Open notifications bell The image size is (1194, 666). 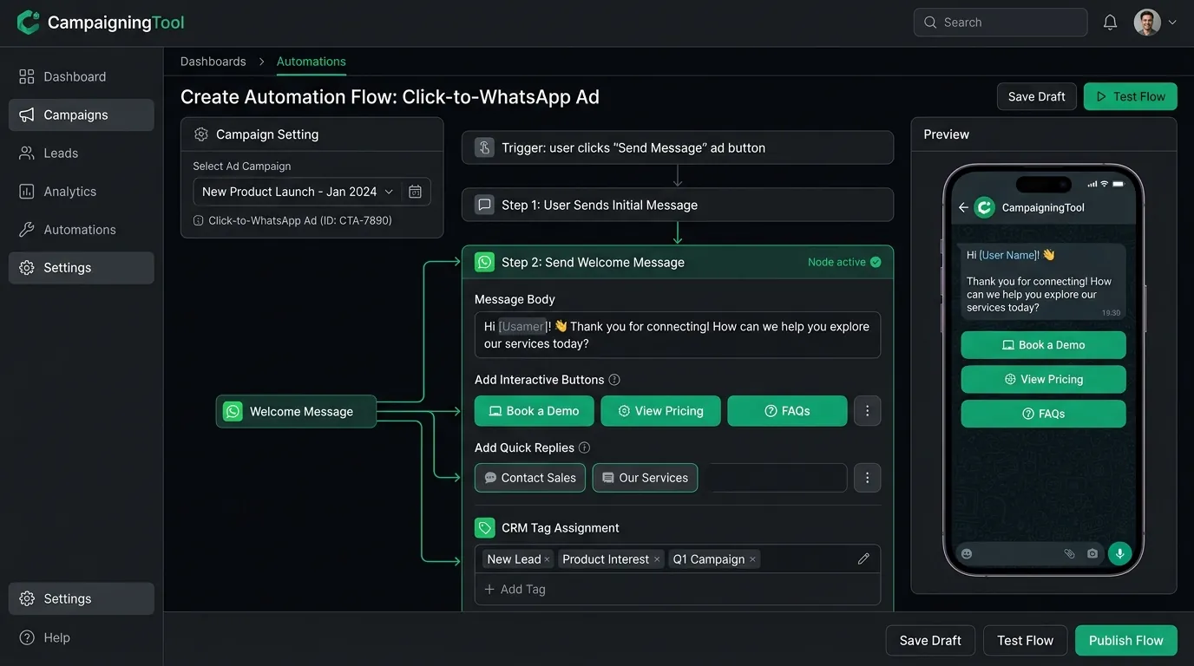pyautogui.click(x=1110, y=23)
